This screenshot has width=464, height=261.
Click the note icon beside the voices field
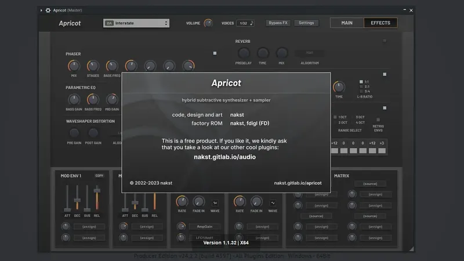(252, 23)
